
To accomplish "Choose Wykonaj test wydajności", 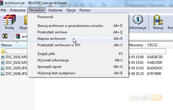I will [x=78, y=73].
